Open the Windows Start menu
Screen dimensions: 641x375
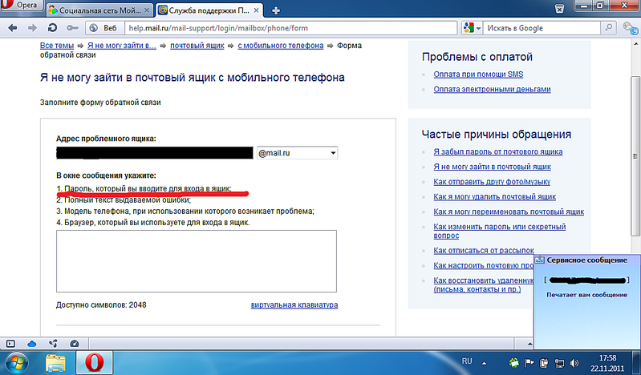pyautogui.click(x=16, y=363)
